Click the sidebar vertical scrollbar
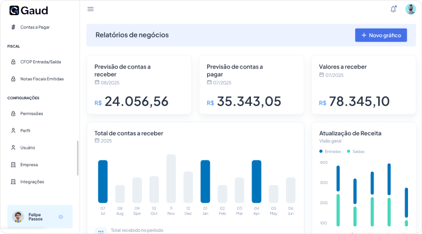Screen dimensions: 422x234 (78, 158)
